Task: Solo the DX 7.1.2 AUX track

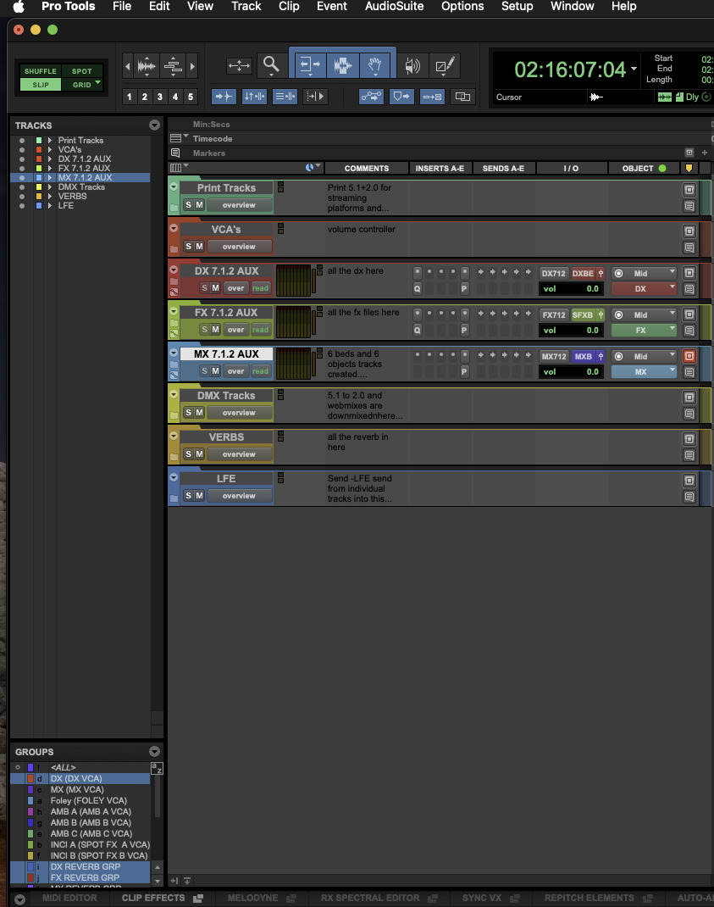Action: tap(204, 288)
